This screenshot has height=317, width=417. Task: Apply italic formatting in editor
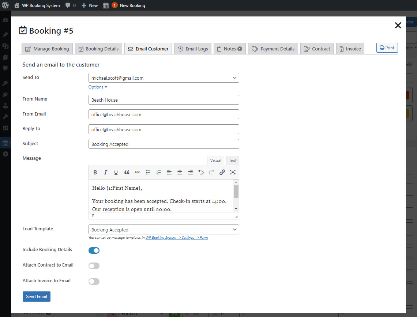105,173
